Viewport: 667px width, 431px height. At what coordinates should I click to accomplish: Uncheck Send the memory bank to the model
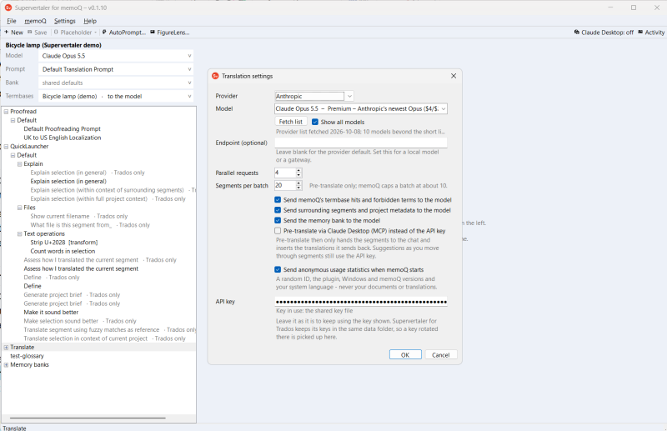(278, 220)
